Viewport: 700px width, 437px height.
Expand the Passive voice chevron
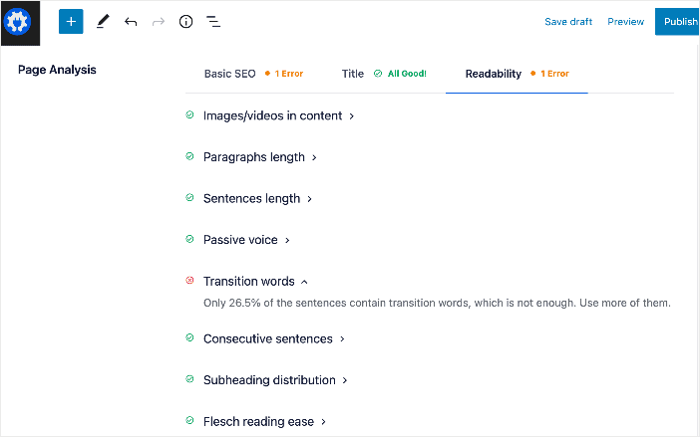[287, 241]
